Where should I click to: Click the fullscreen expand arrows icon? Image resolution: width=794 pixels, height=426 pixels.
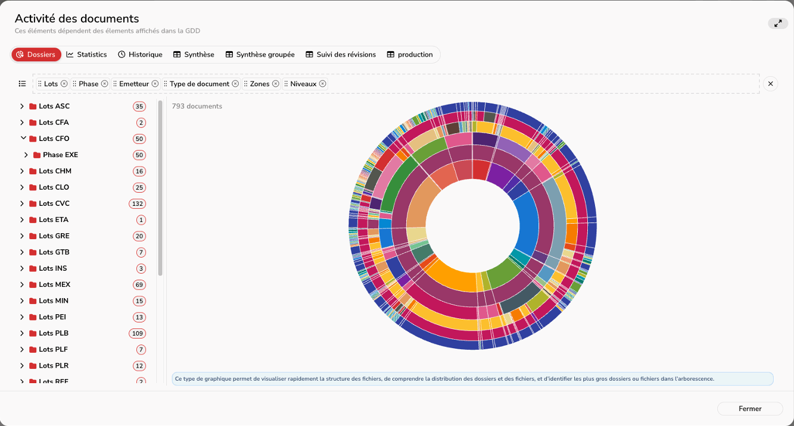[778, 23]
